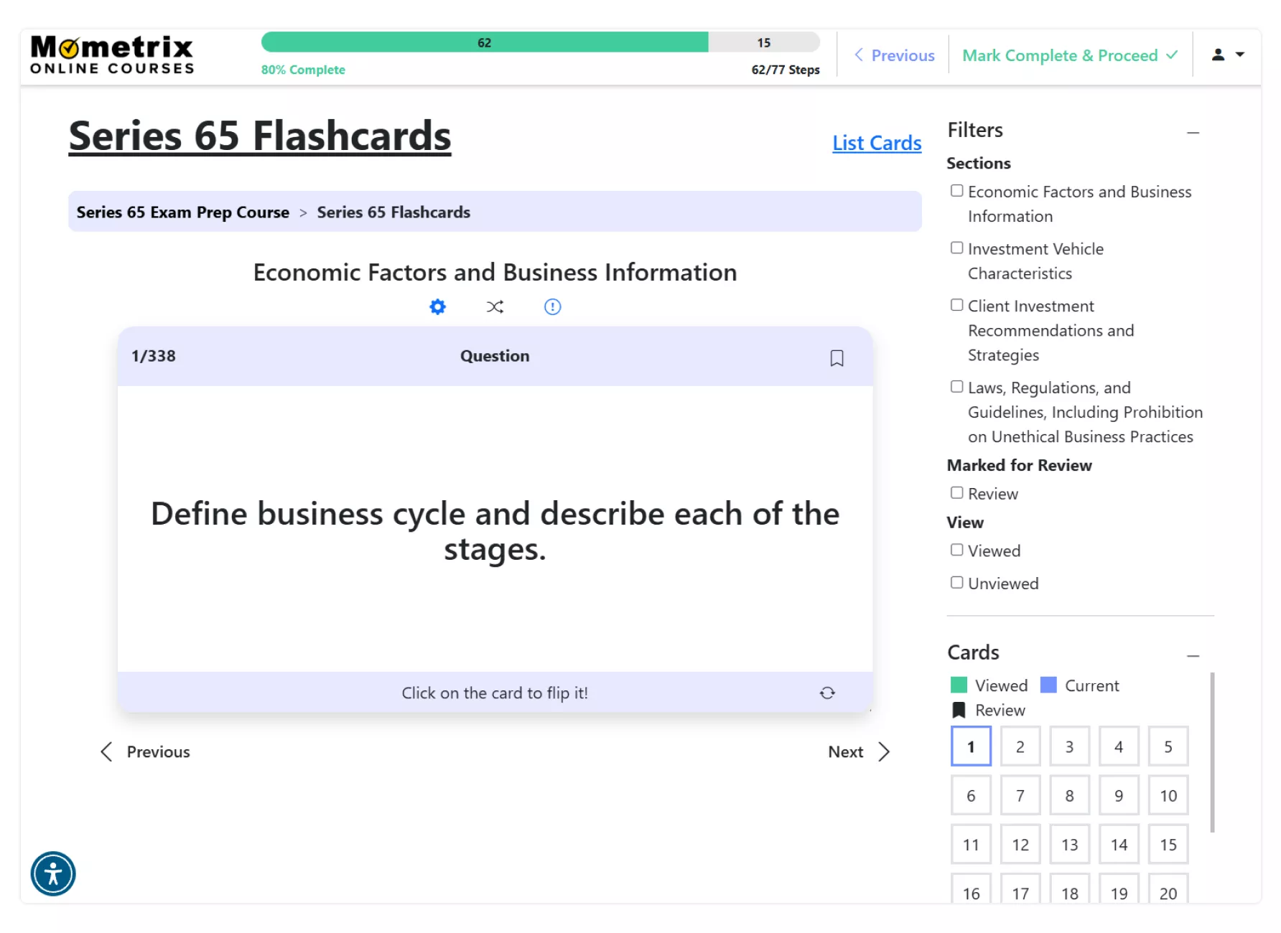Screen dimensions: 1281x933
Task: Open the accessibility widget icon
Action: click(x=53, y=873)
